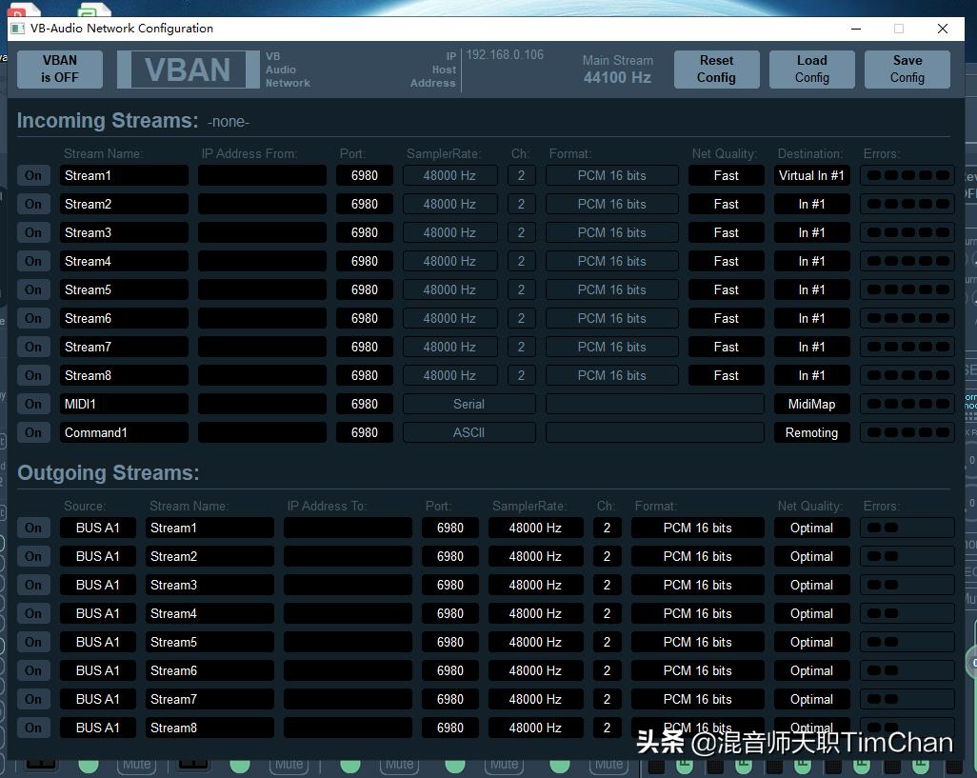Enable incoming Stream2 with its On button
This screenshot has width=977, height=778.
pyautogui.click(x=33, y=205)
